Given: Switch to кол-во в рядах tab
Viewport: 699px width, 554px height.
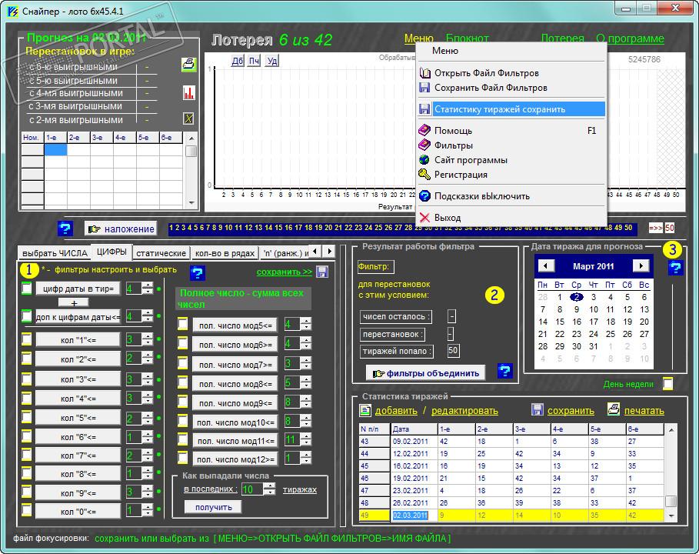Looking at the screenshot, I should coord(225,253).
